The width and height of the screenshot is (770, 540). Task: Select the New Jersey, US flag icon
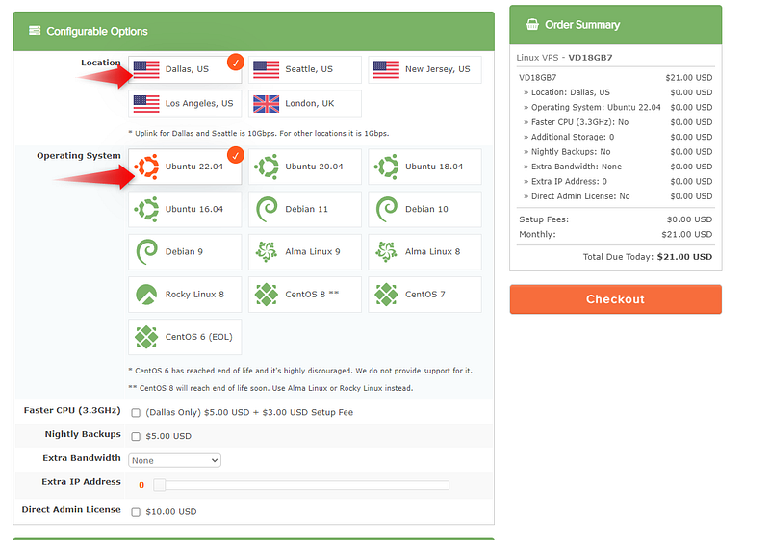click(x=386, y=69)
